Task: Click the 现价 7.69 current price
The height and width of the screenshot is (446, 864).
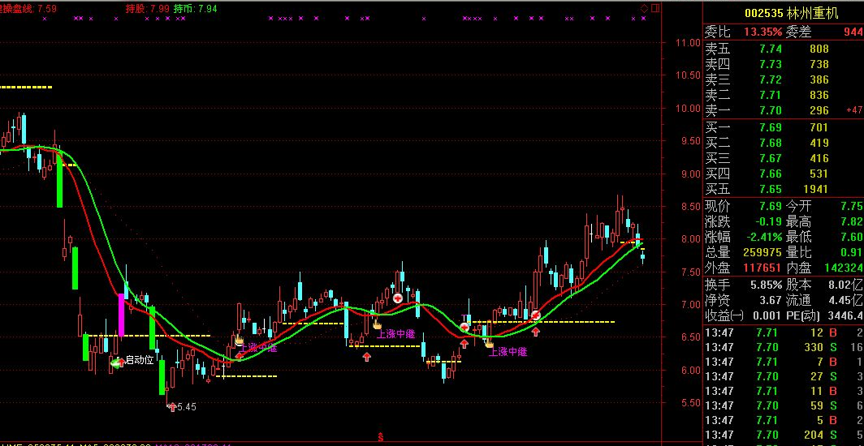Action: click(771, 206)
